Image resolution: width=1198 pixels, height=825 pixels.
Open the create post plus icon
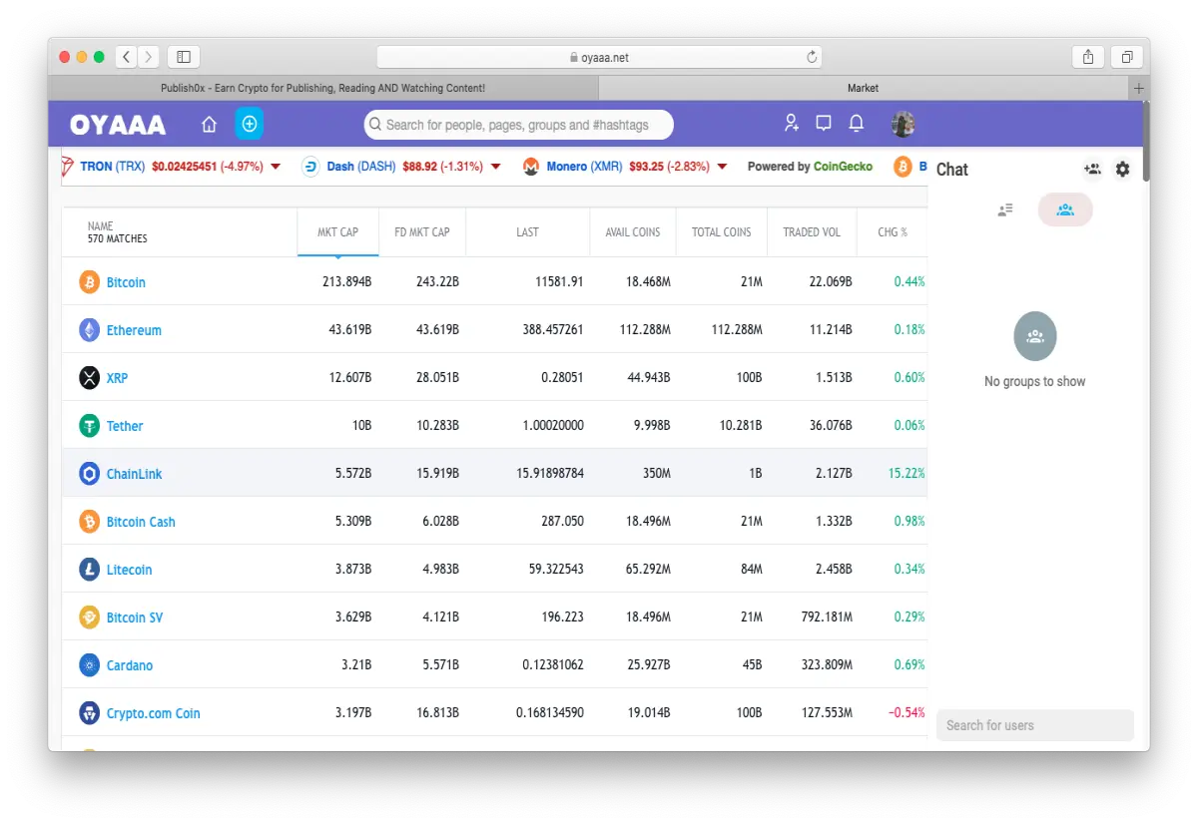coord(250,124)
